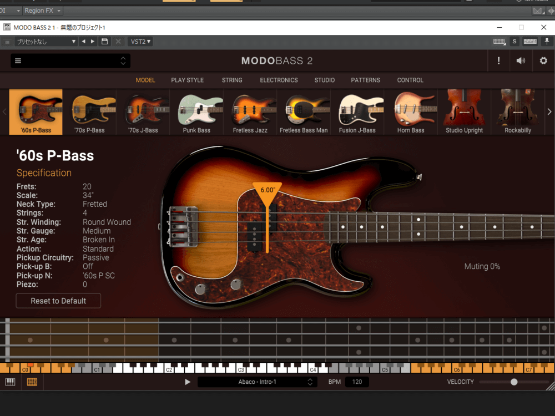This screenshot has height=416, width=555.
Task: Click the bass bridge on the guitar
Action: click(183, 227)
